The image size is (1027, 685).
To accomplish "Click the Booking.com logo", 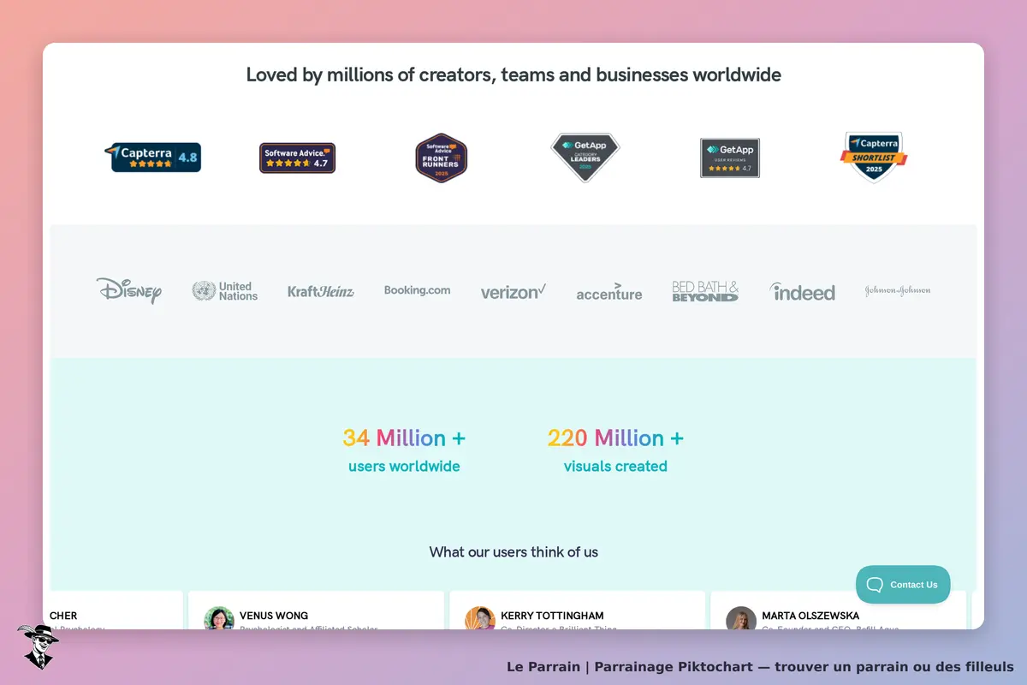I will coord(417,290).
